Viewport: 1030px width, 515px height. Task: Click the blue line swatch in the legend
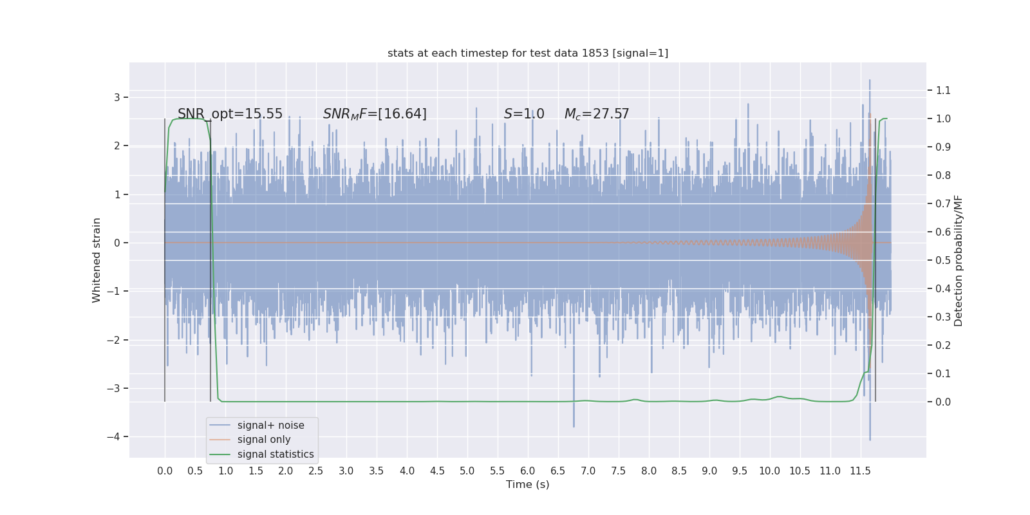click(x=220, y=426)
